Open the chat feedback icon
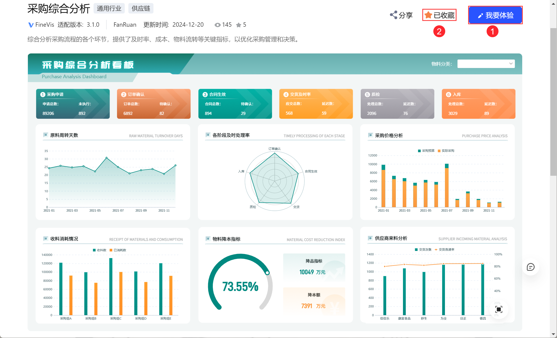Image resolution: width=557 pixels, height=338 pixels. click(531, 267)
